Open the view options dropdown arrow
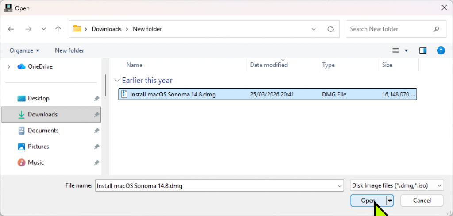Image resolution: width=453 pixels, height=216 pixels. (x=406, y=50)
